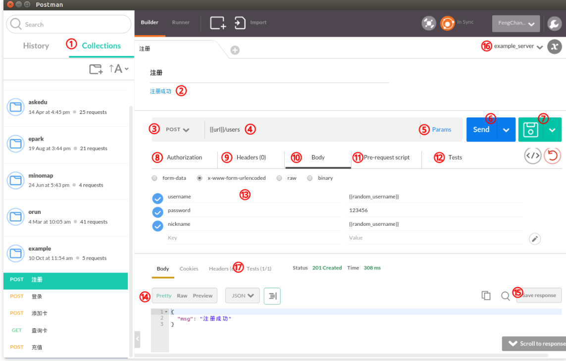Expand the Send button dropdown arrow
This screenshot has height=361, width=566.
pos(506,130)
